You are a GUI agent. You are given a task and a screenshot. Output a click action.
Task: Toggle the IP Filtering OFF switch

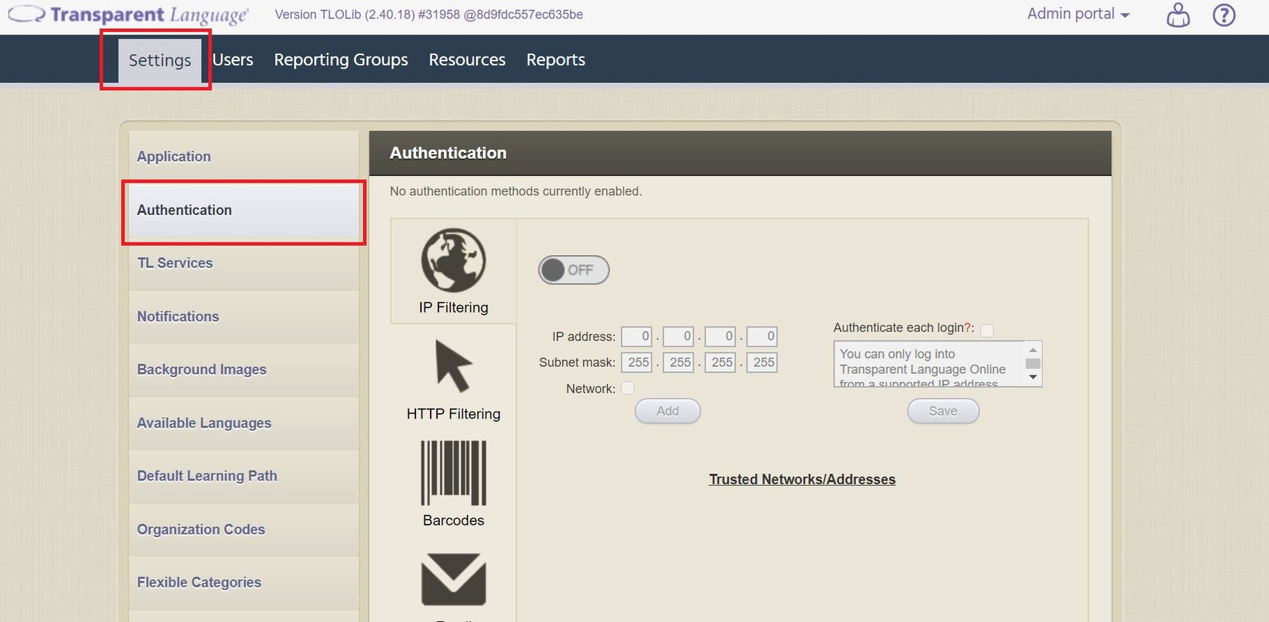[x=574, y=270]
